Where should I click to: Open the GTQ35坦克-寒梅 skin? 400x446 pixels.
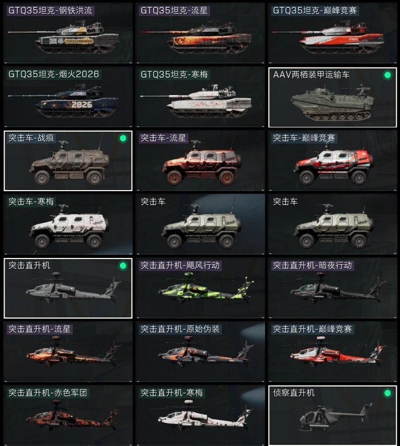coord(200,97)
